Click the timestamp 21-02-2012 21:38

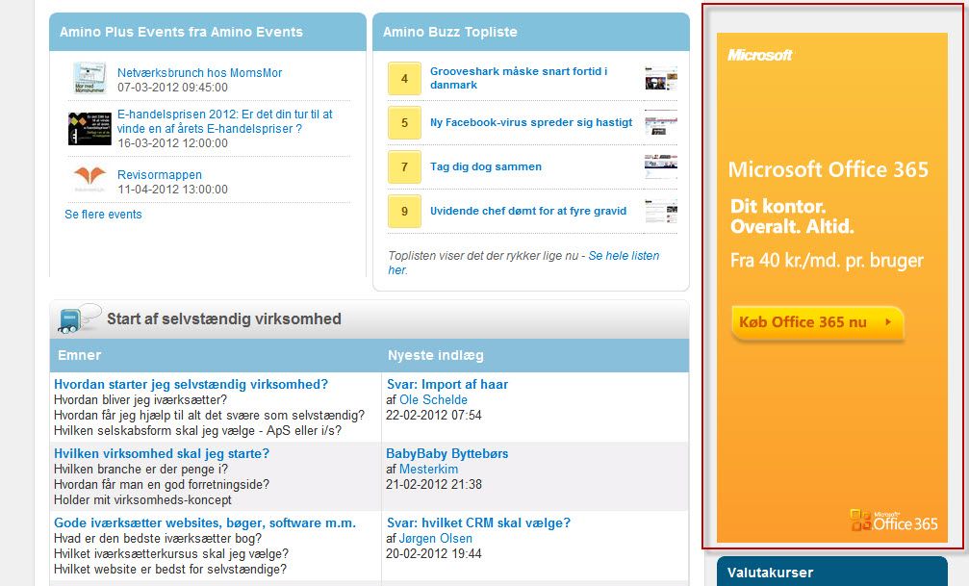point(433,485)
